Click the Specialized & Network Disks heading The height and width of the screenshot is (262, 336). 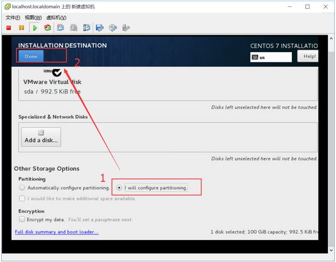53,117
